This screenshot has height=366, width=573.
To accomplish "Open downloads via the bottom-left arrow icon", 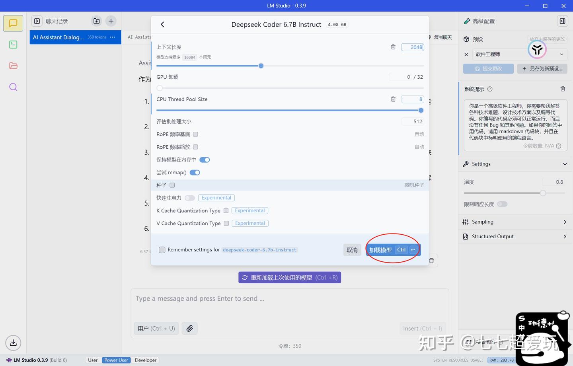I will tap(13, 343).
